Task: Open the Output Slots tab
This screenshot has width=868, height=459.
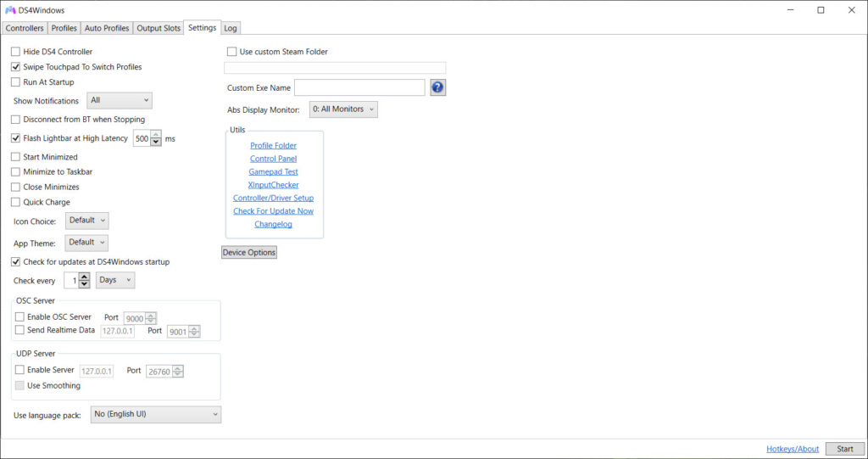Action: click(x=159, y=28)
